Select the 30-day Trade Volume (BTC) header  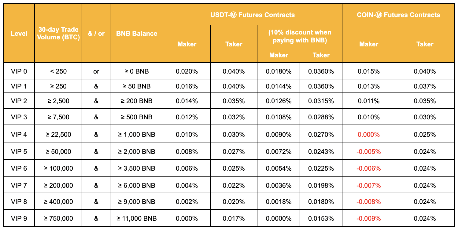coord(58,33)
